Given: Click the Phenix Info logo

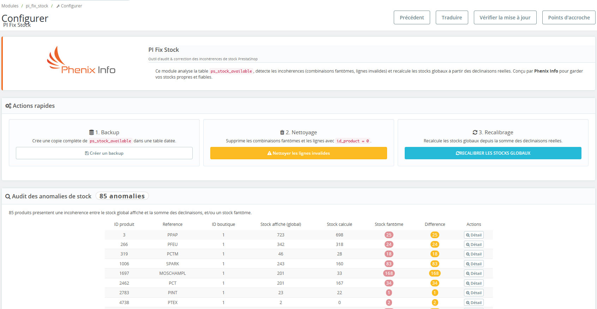Looking at the screenshot, I should tap(81, 60).
